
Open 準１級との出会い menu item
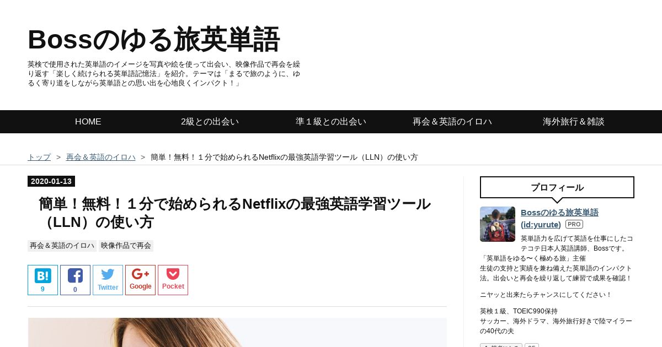pyautogui.click(x=331, y=122)
